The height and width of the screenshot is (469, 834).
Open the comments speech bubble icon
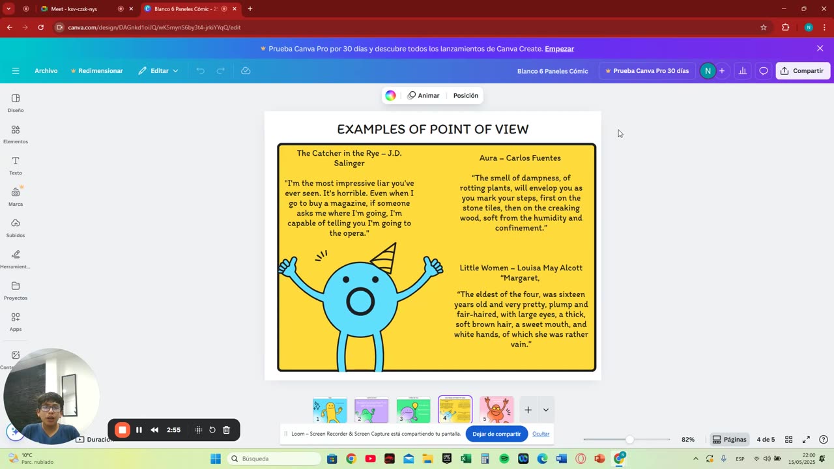pos(763,71)
